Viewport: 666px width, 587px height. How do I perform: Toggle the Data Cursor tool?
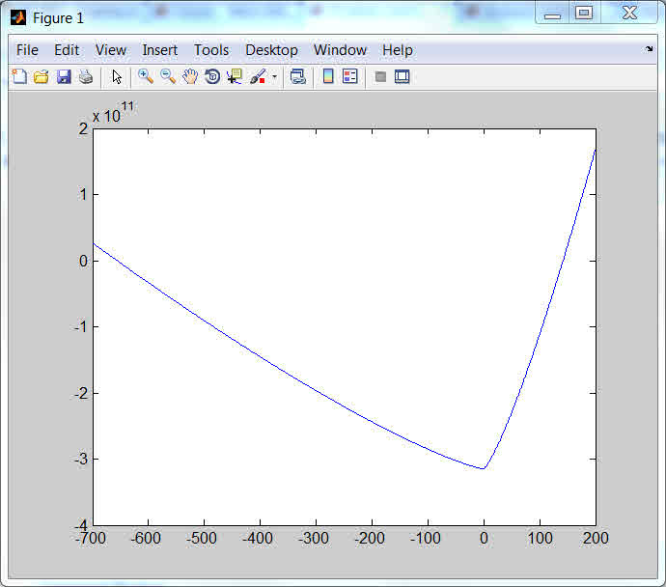(235, 76)
